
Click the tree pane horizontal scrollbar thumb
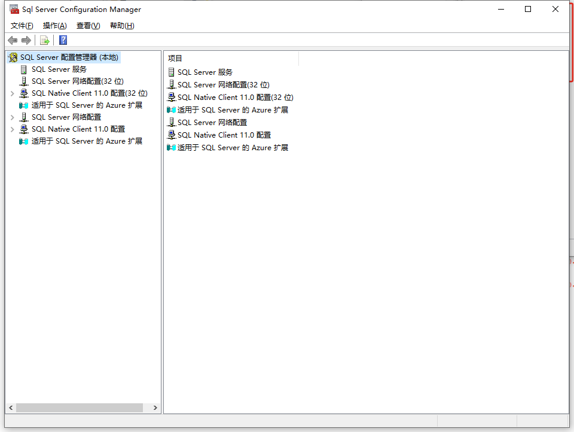80,408
